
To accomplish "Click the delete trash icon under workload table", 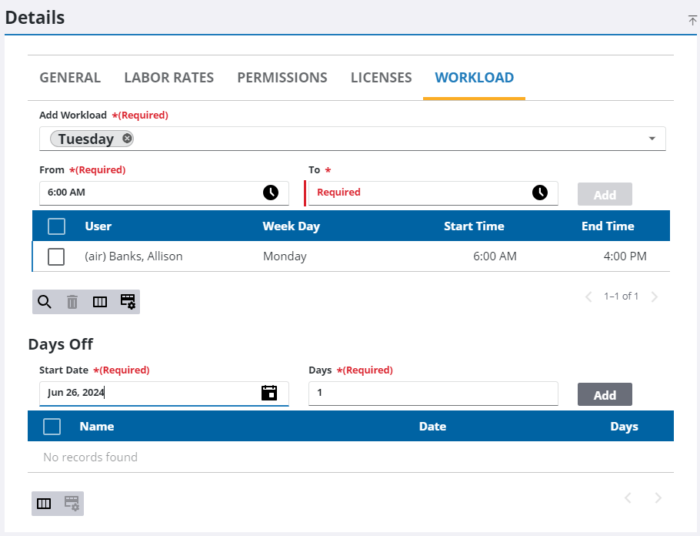I will [x=72, y=302].
